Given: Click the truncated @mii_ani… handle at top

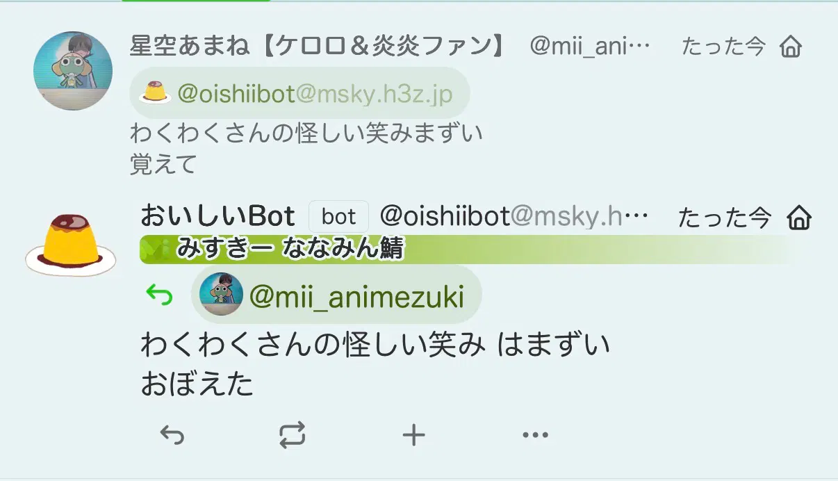Looking at the screenshot, I should point(590,47).
